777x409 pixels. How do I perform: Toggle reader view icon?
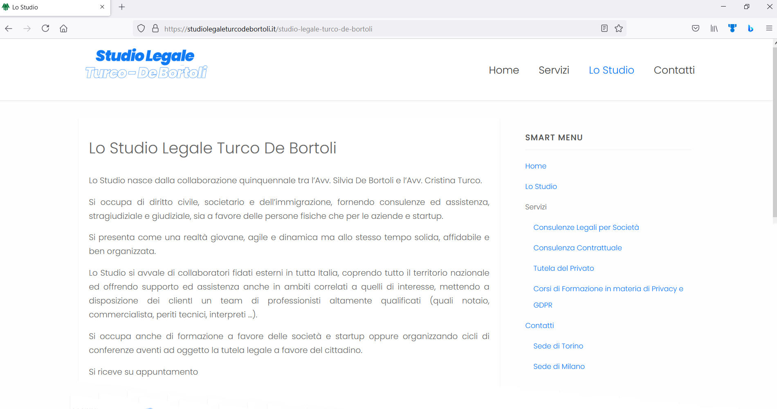click(x=604, y=29)
